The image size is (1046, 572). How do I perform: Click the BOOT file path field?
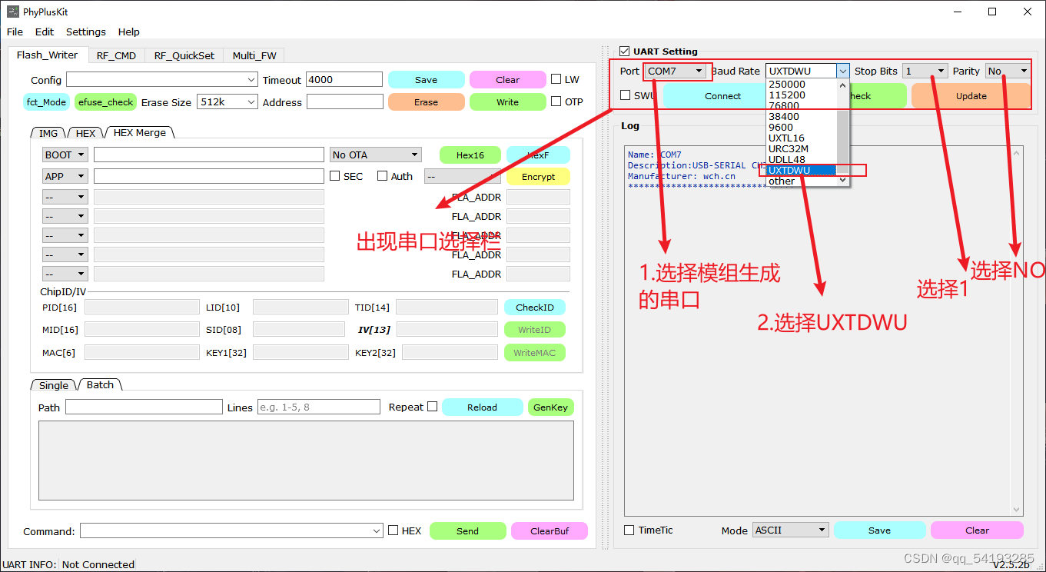point(209,155)
